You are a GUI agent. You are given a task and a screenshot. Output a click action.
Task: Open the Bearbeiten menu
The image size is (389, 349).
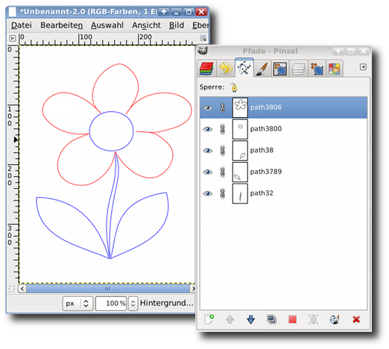(61, 25)
